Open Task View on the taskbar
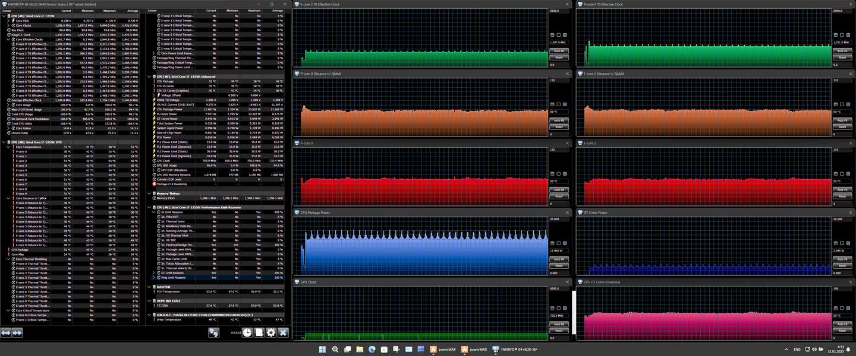Viewport: 856px width, 356px height. 347,349
